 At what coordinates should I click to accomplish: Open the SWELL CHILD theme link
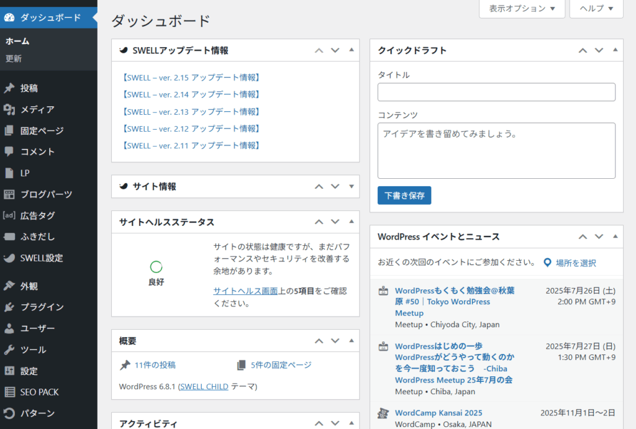click(x=204, y=386)
